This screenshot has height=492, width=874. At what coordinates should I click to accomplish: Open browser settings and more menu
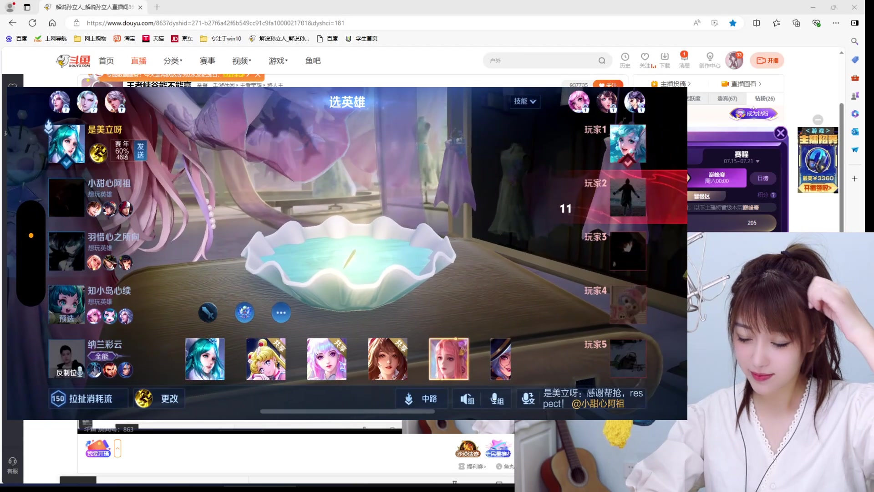pos(836,23)
